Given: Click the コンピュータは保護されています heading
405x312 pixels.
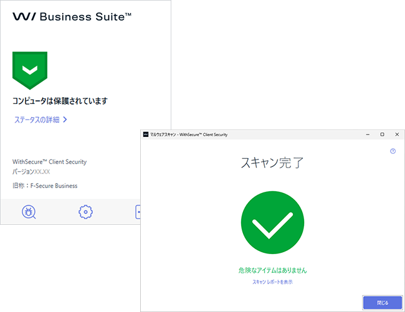Looking at the screenshot, I should point(60,101).
